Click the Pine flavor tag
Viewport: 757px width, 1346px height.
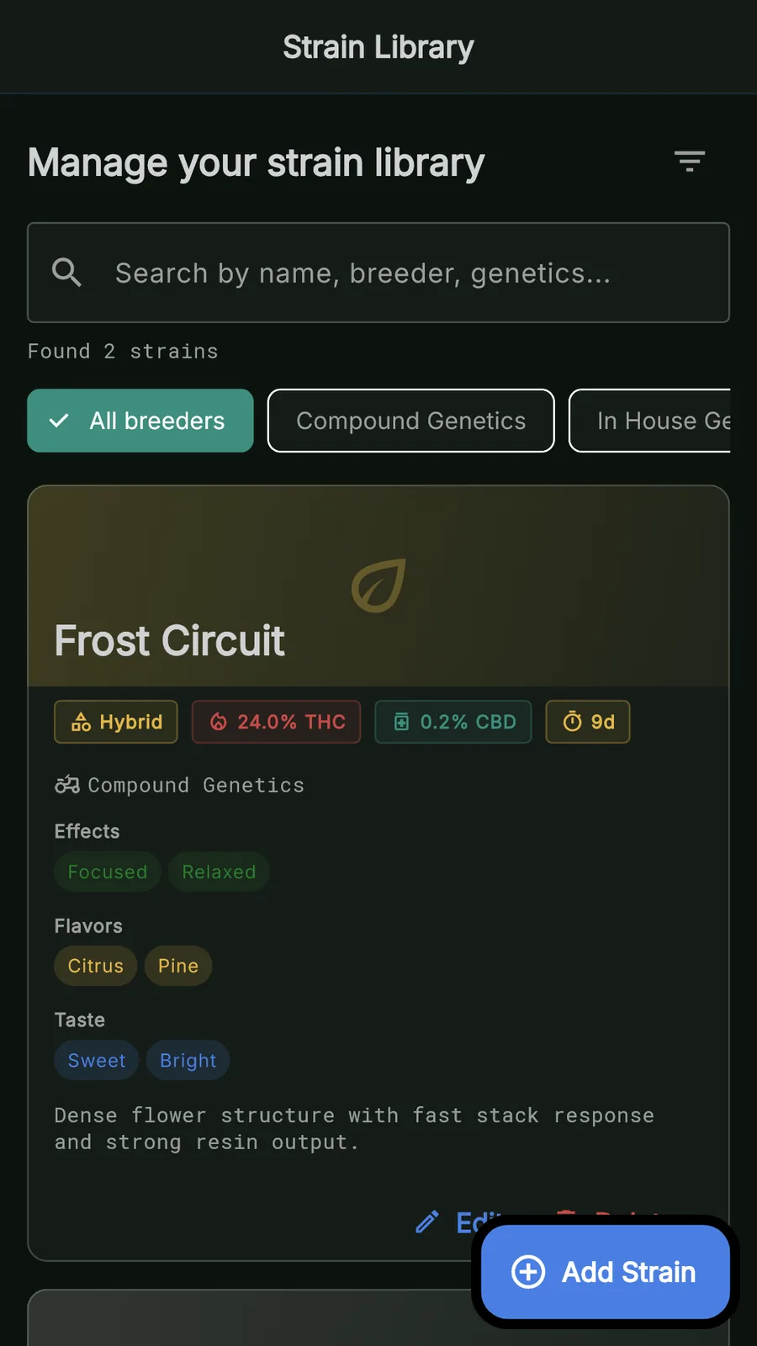178,966
